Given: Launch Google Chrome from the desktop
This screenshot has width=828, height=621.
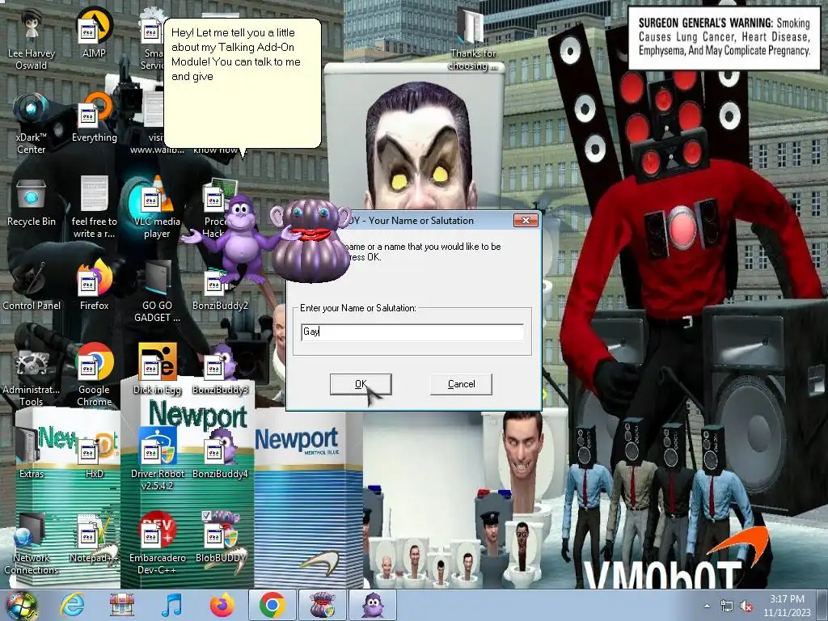Looking at the screenshot, I should click(94, 375).
